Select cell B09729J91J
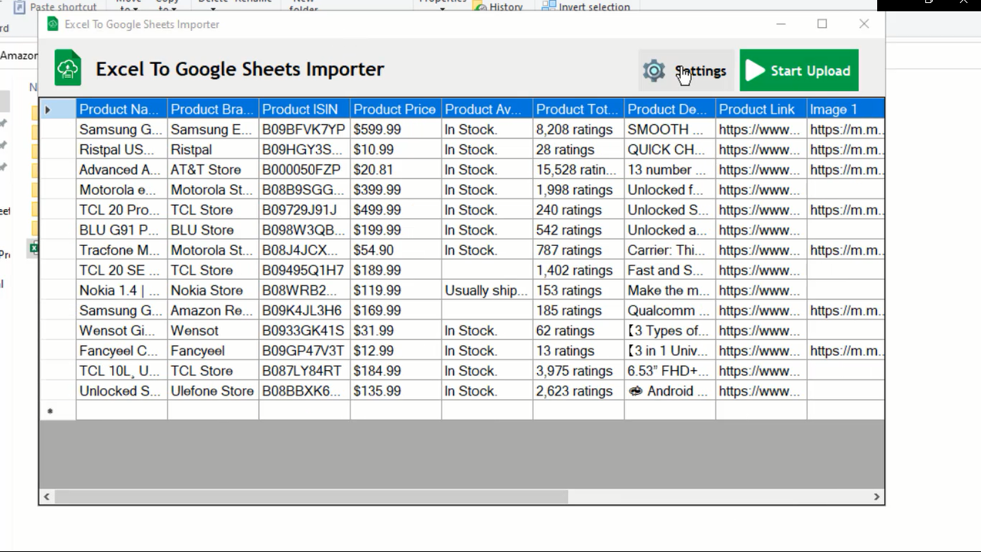 click(x=305, y=210)
